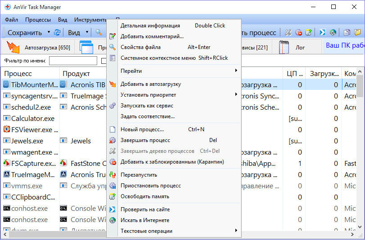Click the blue arrow icon beside Проверить на сайте

[x=113, y=209]
